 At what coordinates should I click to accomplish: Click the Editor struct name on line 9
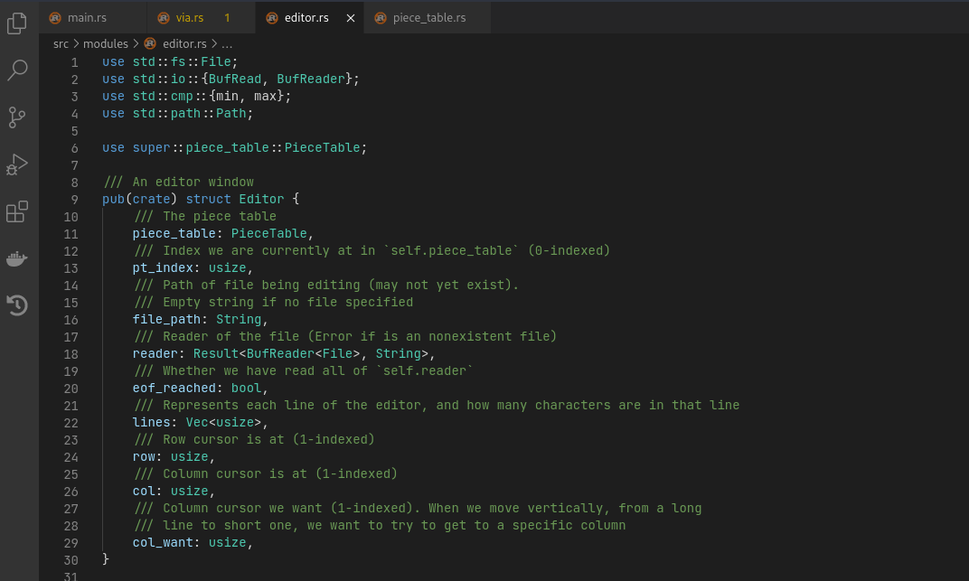click(261, 199)
